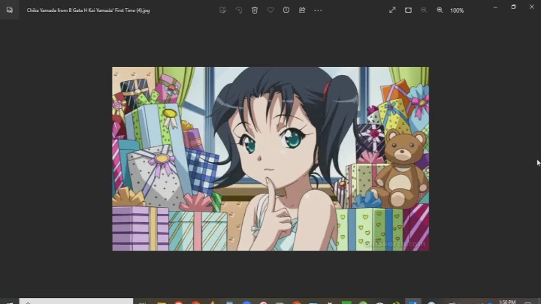Enter full screen view with diagonal arrows

pos(392,10)
